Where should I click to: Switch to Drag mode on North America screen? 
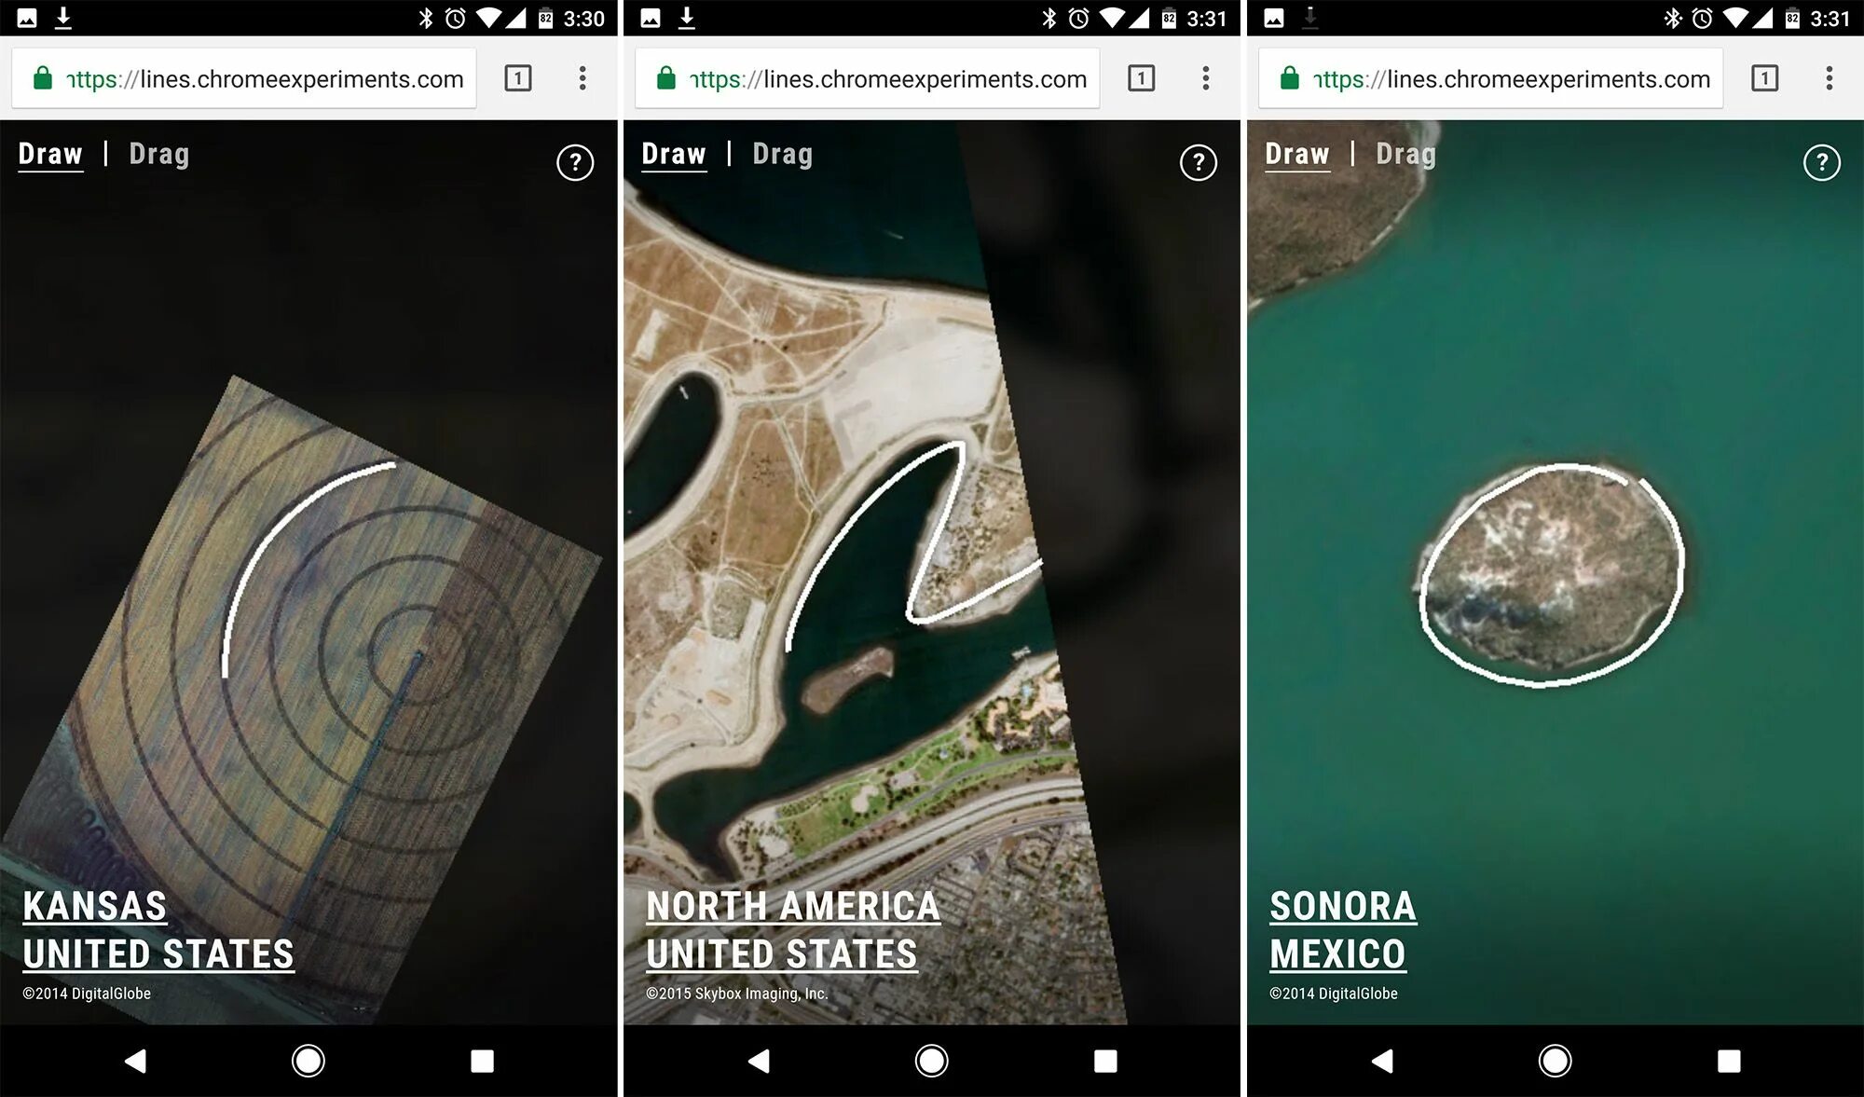pos(782,154)
